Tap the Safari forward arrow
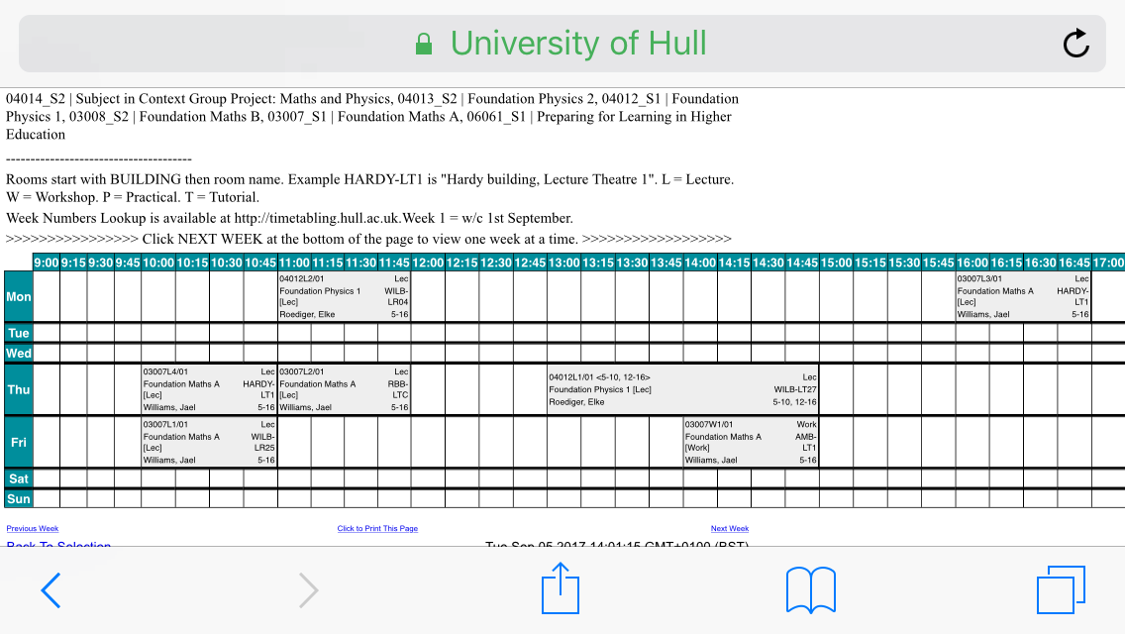This screenshot has width=1125, height=634. pos(308,591)
